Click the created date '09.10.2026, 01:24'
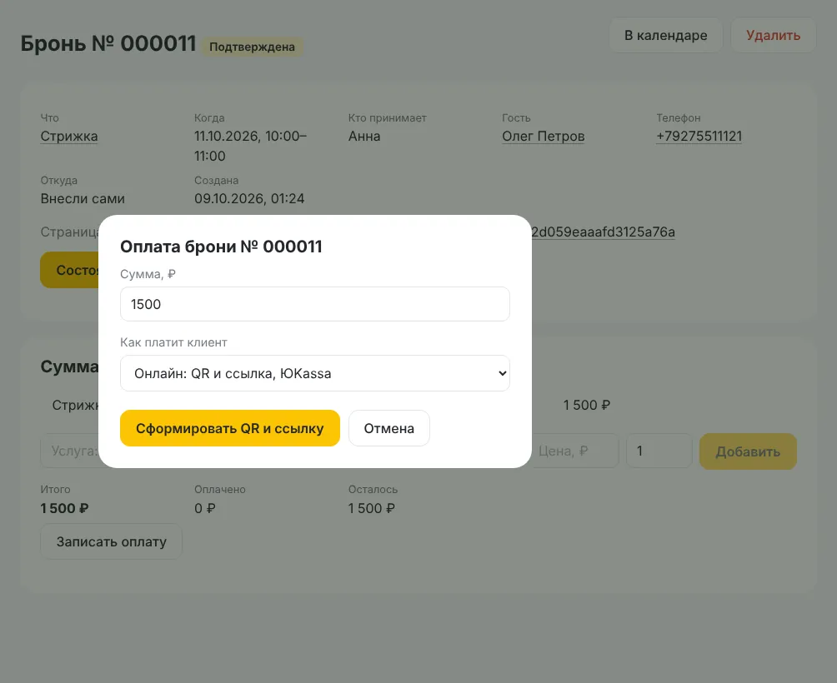The width and height of the screenshot is (837, 683). click(249, 199)
